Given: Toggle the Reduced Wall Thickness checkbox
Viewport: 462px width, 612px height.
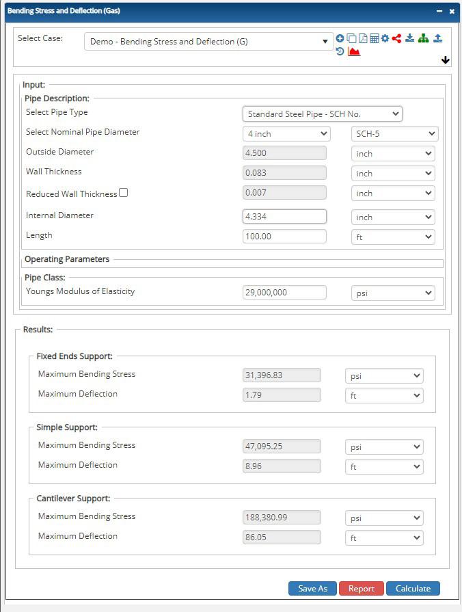Looking at the screenshot, I should point(123,192).
